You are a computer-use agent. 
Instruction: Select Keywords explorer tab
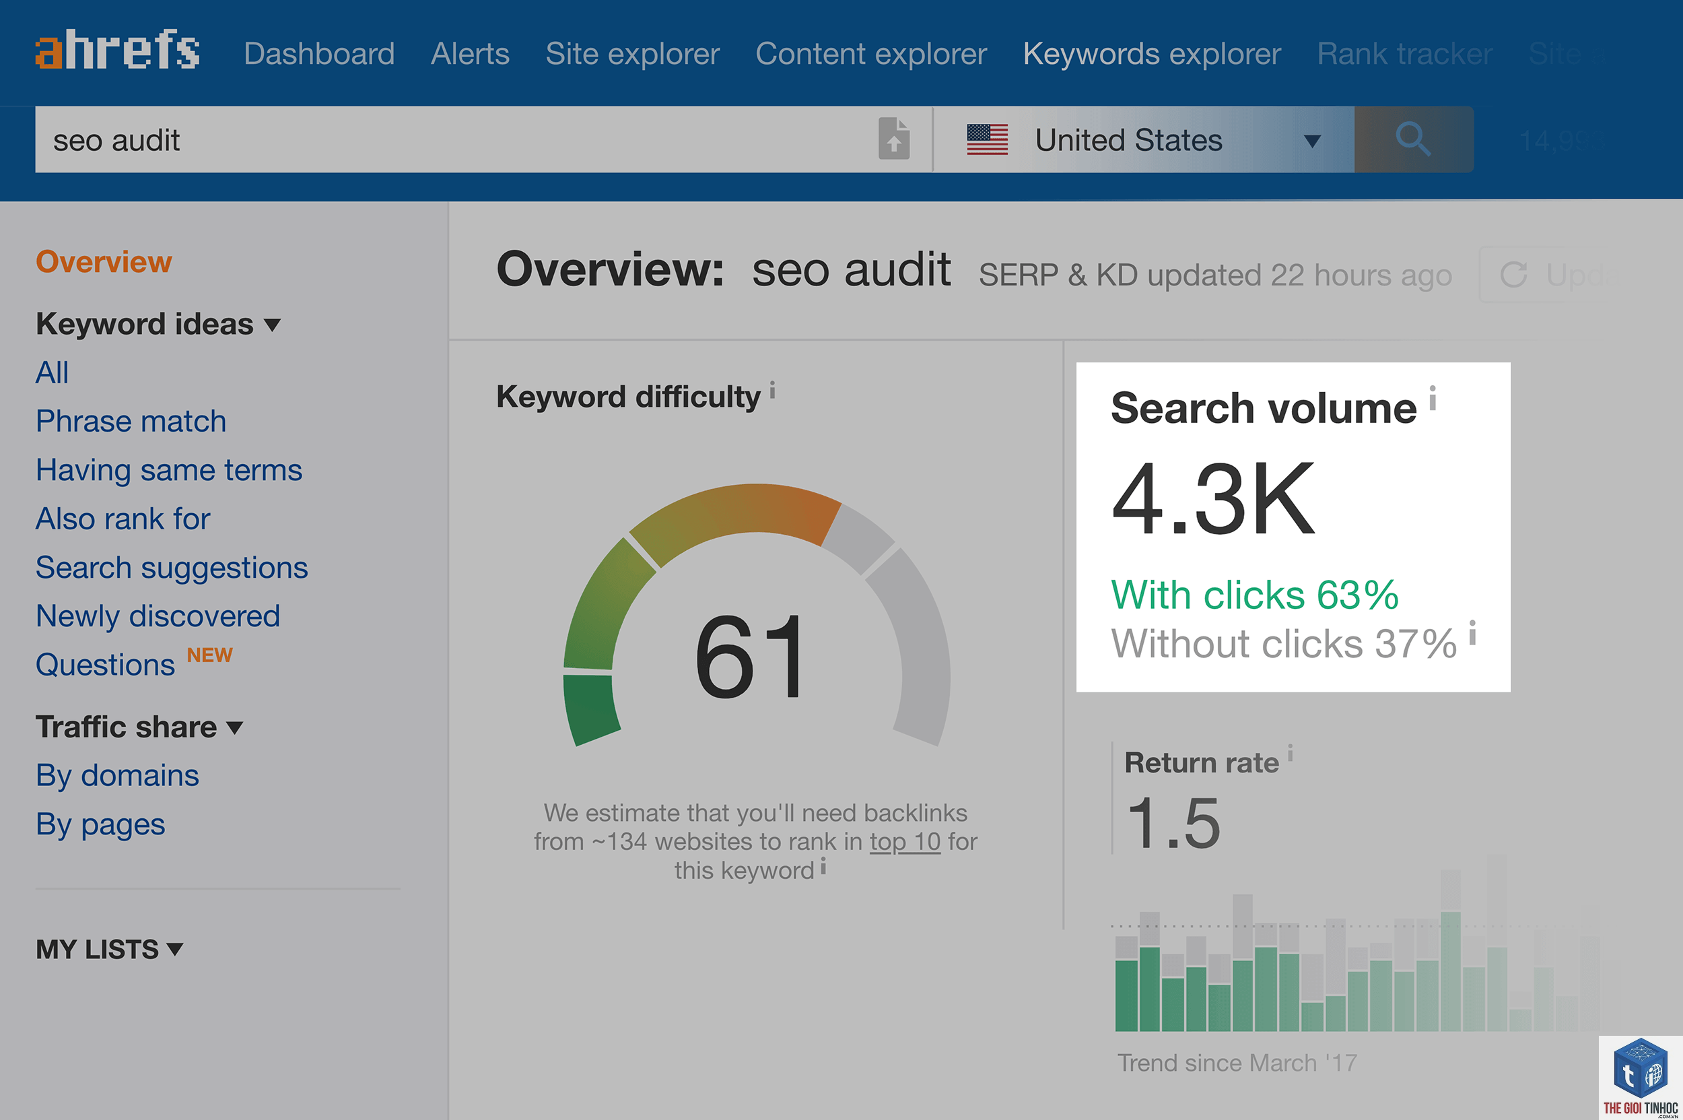(x=1152, y=54)
